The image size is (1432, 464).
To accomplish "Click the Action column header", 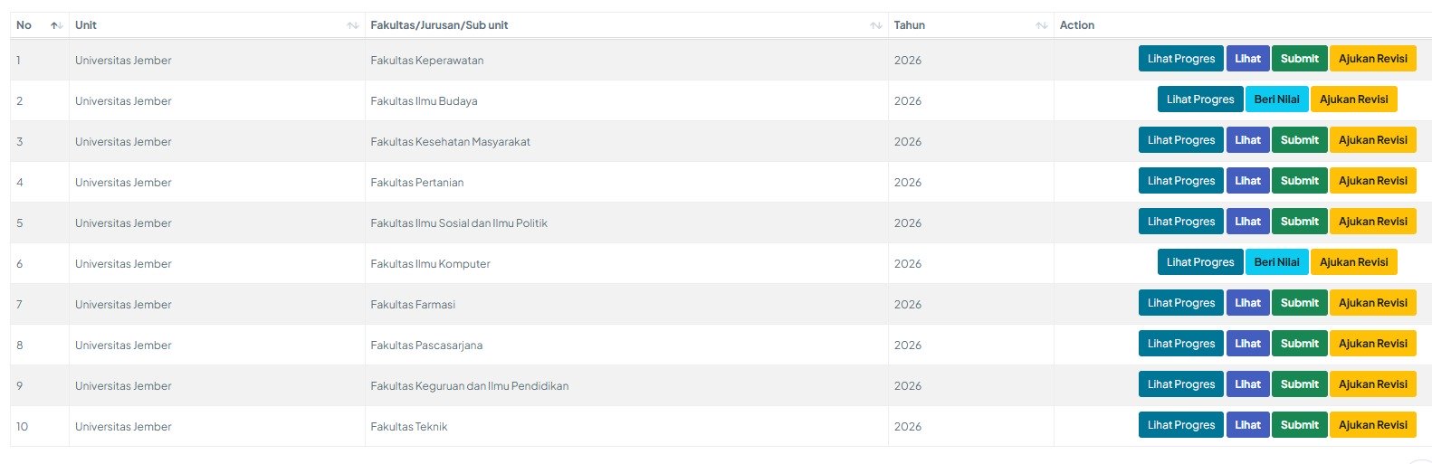I will point(1077,25).
